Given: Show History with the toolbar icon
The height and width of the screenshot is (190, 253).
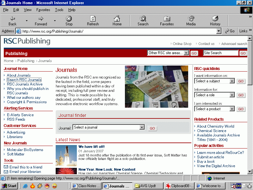Looking at the screenshot, I should tap(215, 19).
